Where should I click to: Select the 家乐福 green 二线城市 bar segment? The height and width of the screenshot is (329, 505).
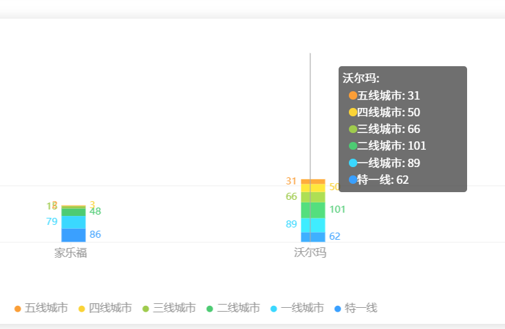click(73, 212)
